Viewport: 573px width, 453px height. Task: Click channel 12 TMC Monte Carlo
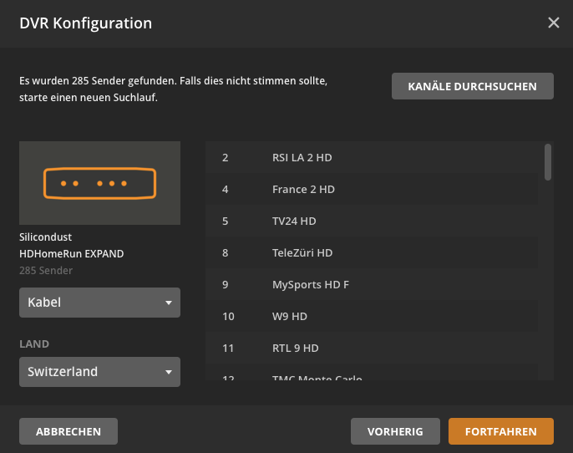tap(371, 376)
